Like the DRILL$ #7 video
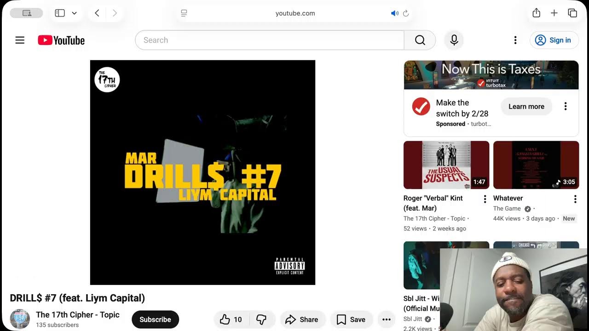The height and width of the screenshot is (331, 589). point(231,320)
